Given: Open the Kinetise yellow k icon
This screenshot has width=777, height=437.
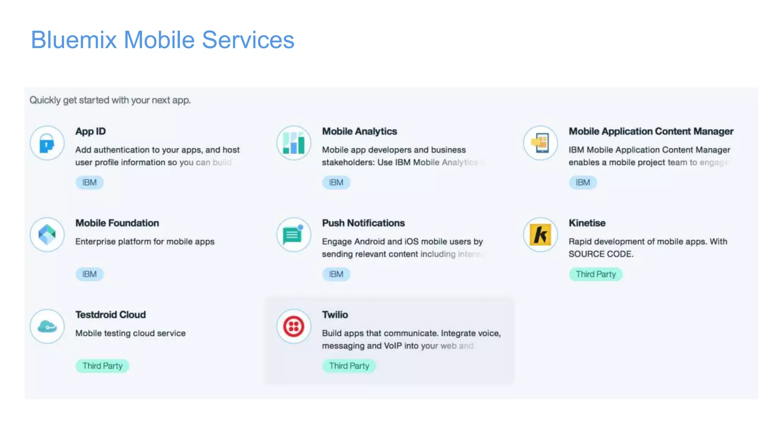Looking at the screenshot, I should tap(540, 235).
